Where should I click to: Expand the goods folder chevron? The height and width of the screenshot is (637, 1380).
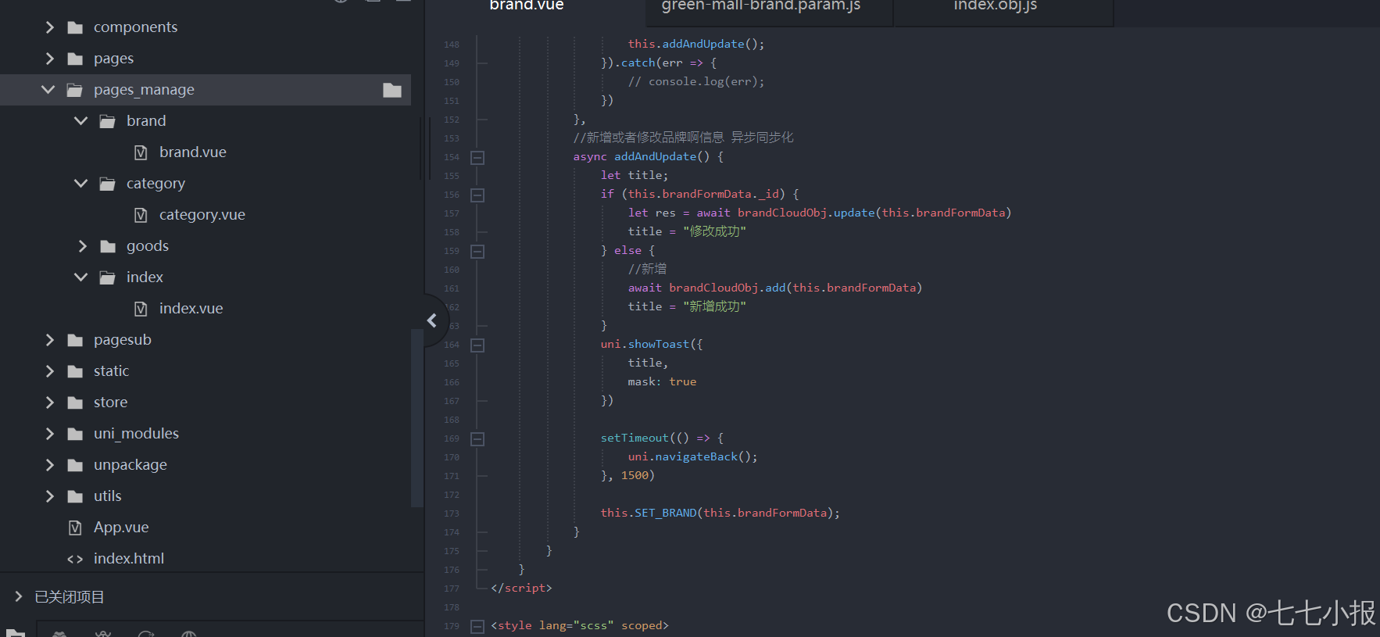coord(83,246)
